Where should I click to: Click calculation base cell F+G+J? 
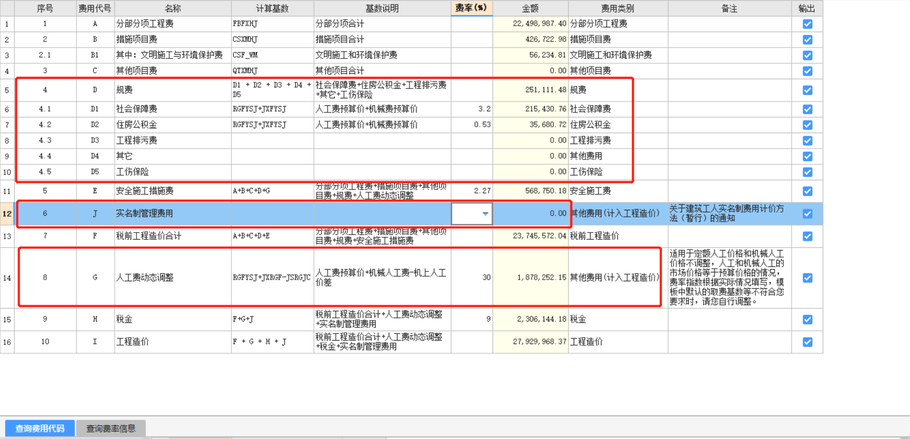[x=272, y=319]
